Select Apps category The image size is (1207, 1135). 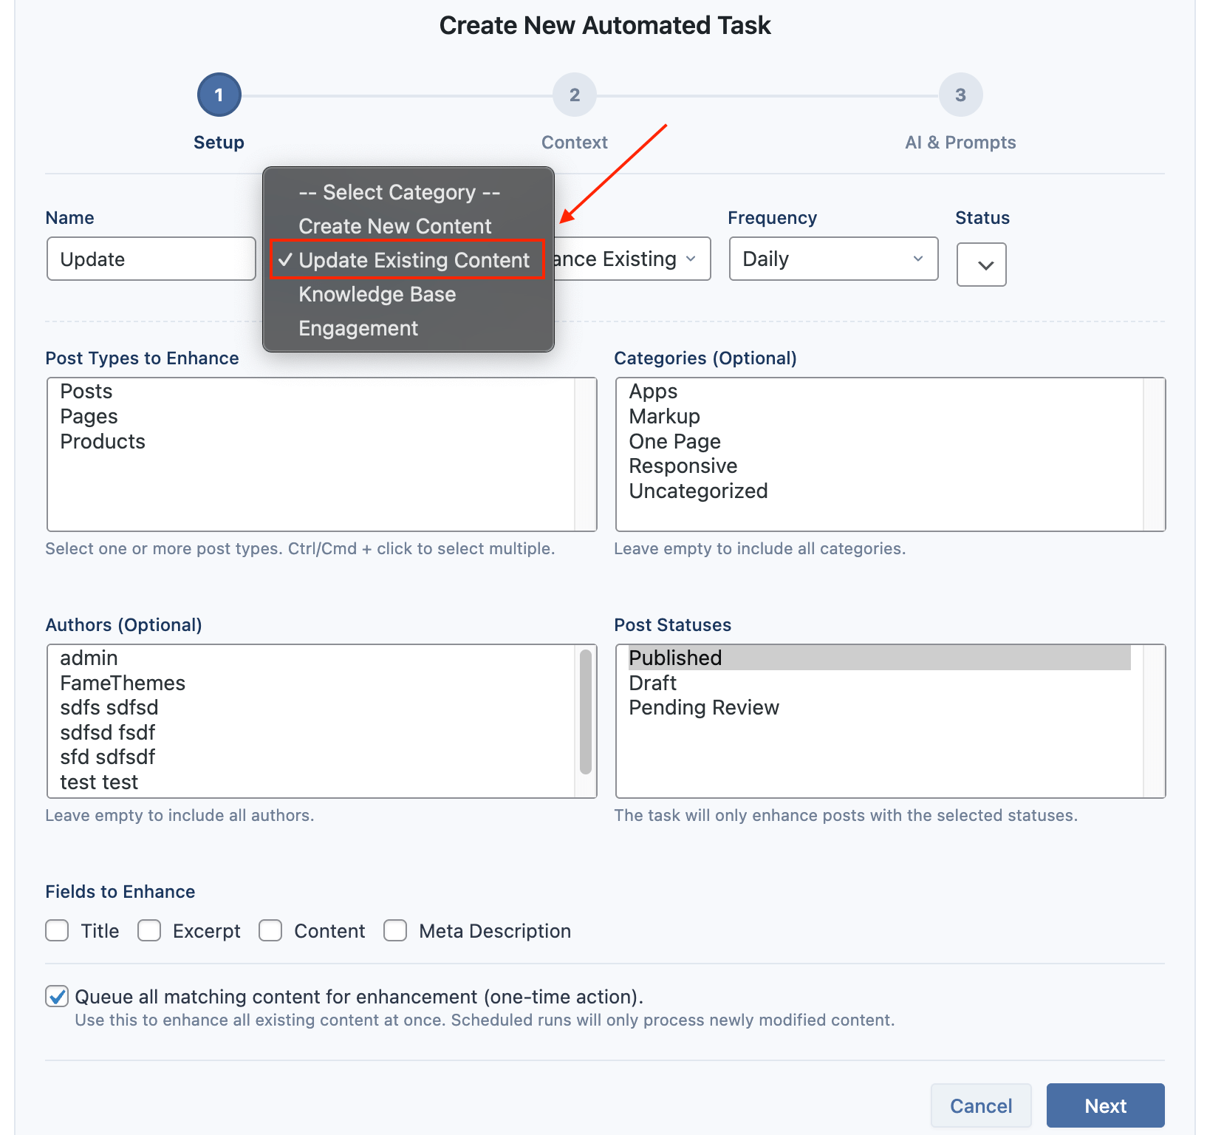[880, 391]
